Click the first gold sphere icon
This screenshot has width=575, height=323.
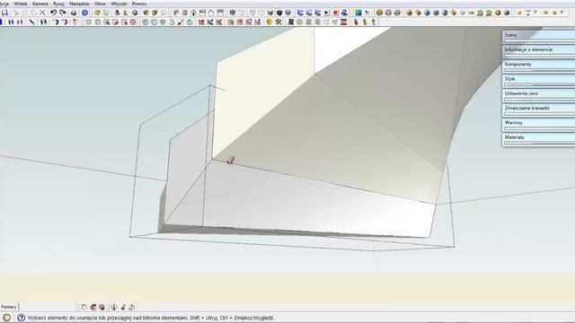click(x=379, y=13)
